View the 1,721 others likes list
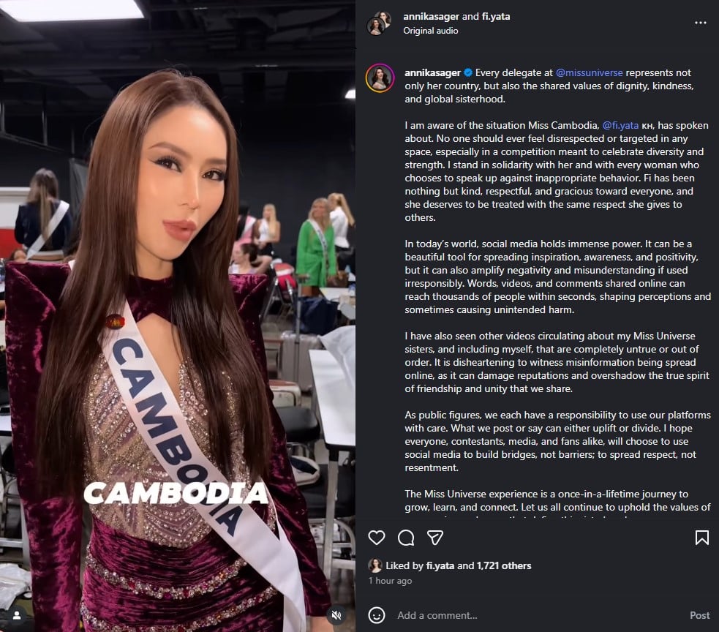 tap(504, 565)
